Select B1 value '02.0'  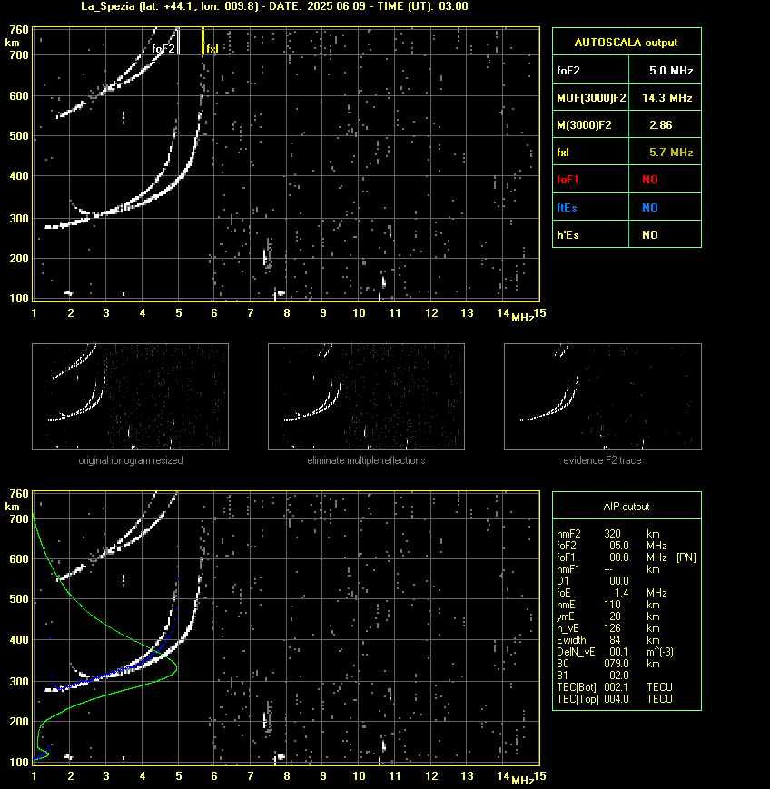click(x=619, y=676)
